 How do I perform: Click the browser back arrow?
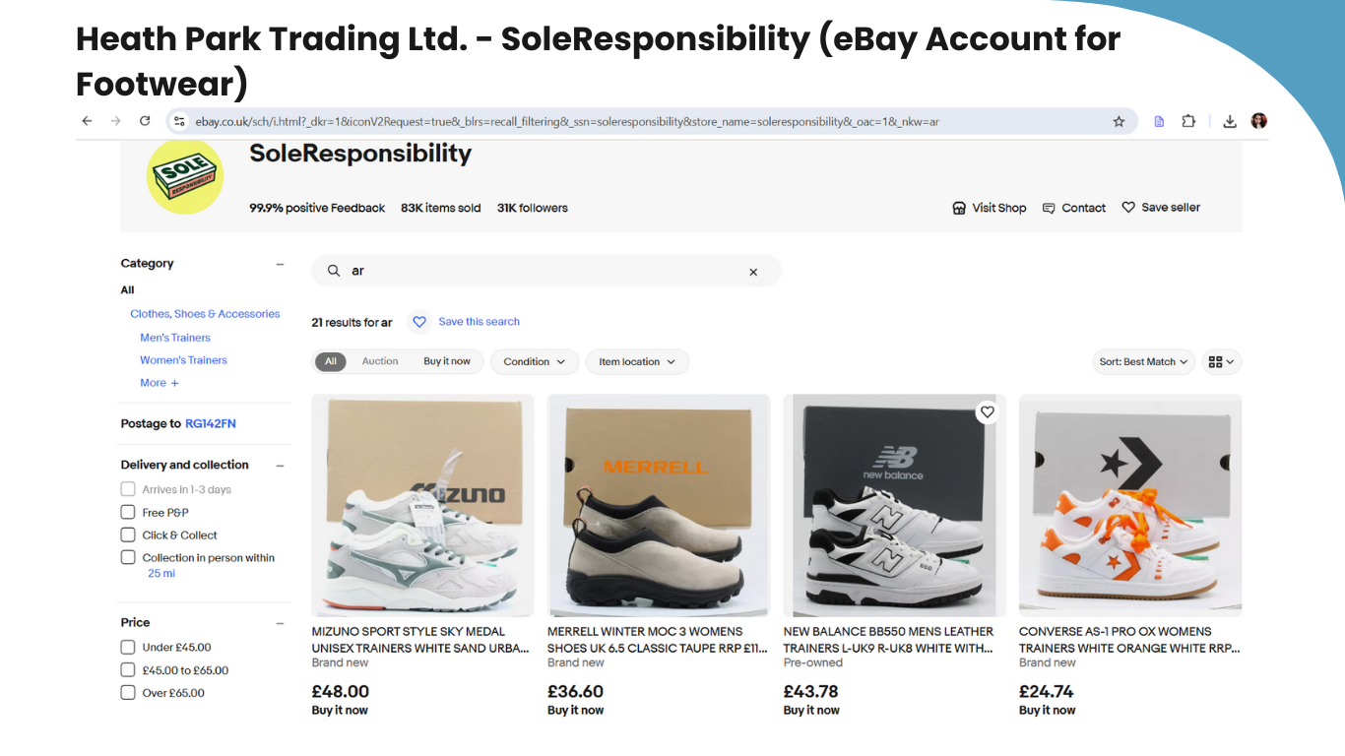87,121
